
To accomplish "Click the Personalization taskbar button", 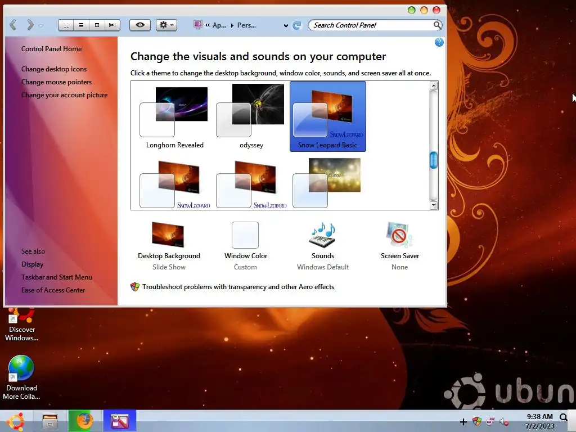I will (120, 421).
